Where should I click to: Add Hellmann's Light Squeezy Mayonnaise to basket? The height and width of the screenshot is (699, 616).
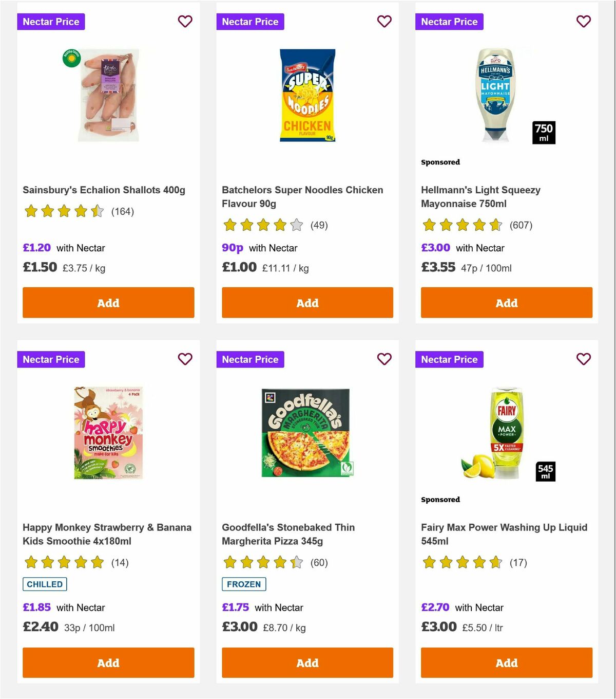click(506, 303)
